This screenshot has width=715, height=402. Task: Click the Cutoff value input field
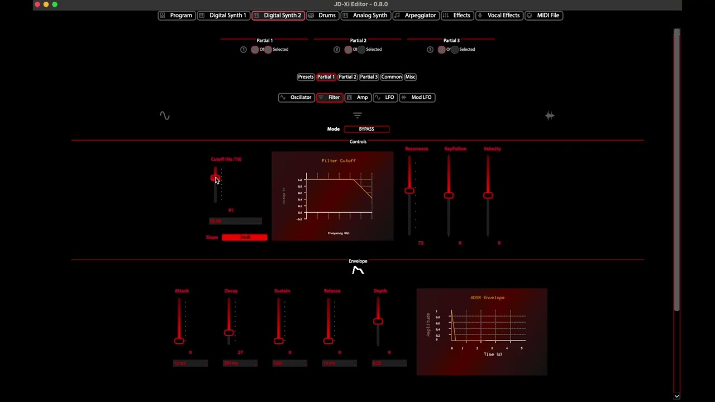pyautogui.click(x=235, y=222)
